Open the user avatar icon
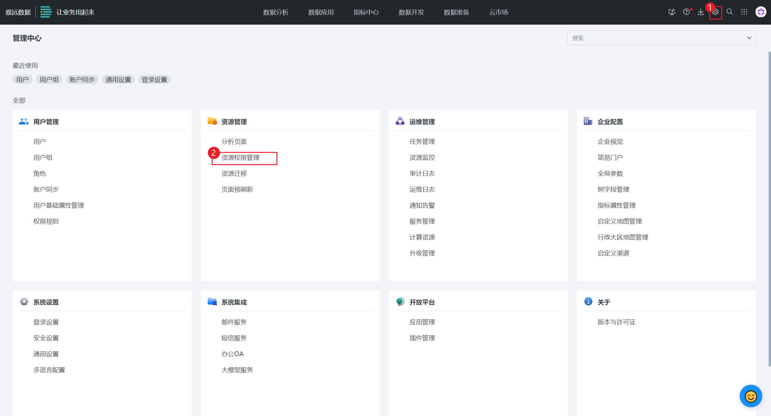The image size is (771, 416). pyautogui.click(x=761, y=12)
